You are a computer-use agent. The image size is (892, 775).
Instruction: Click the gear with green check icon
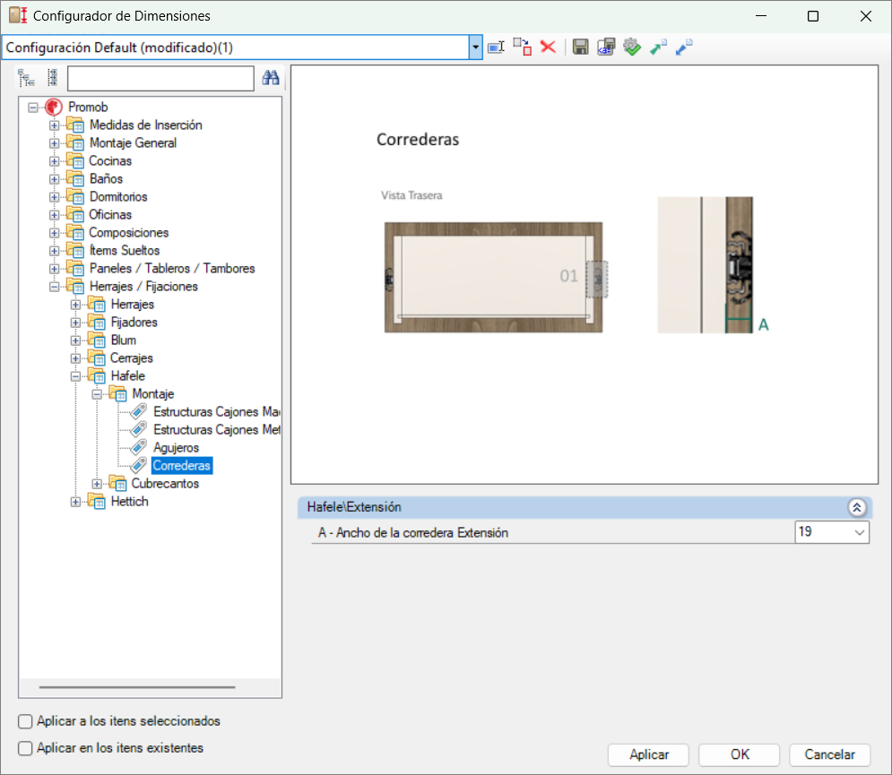coord(632,47)
